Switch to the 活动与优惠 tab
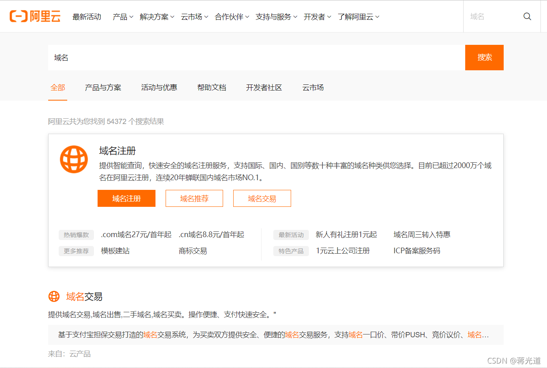The height and width of the screenshot is (368, 547). (159, 88)
